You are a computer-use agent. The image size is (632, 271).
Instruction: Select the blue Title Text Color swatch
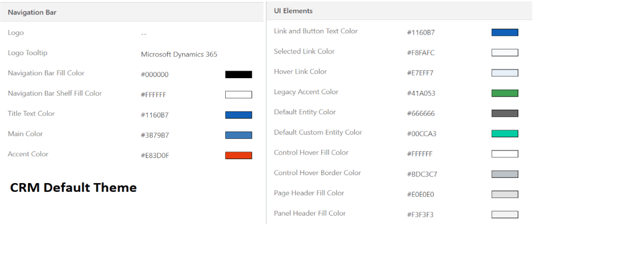238,115
